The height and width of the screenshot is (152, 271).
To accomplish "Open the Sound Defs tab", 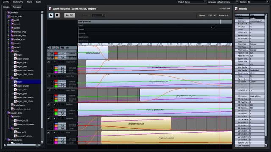I will tap(18, 2).
